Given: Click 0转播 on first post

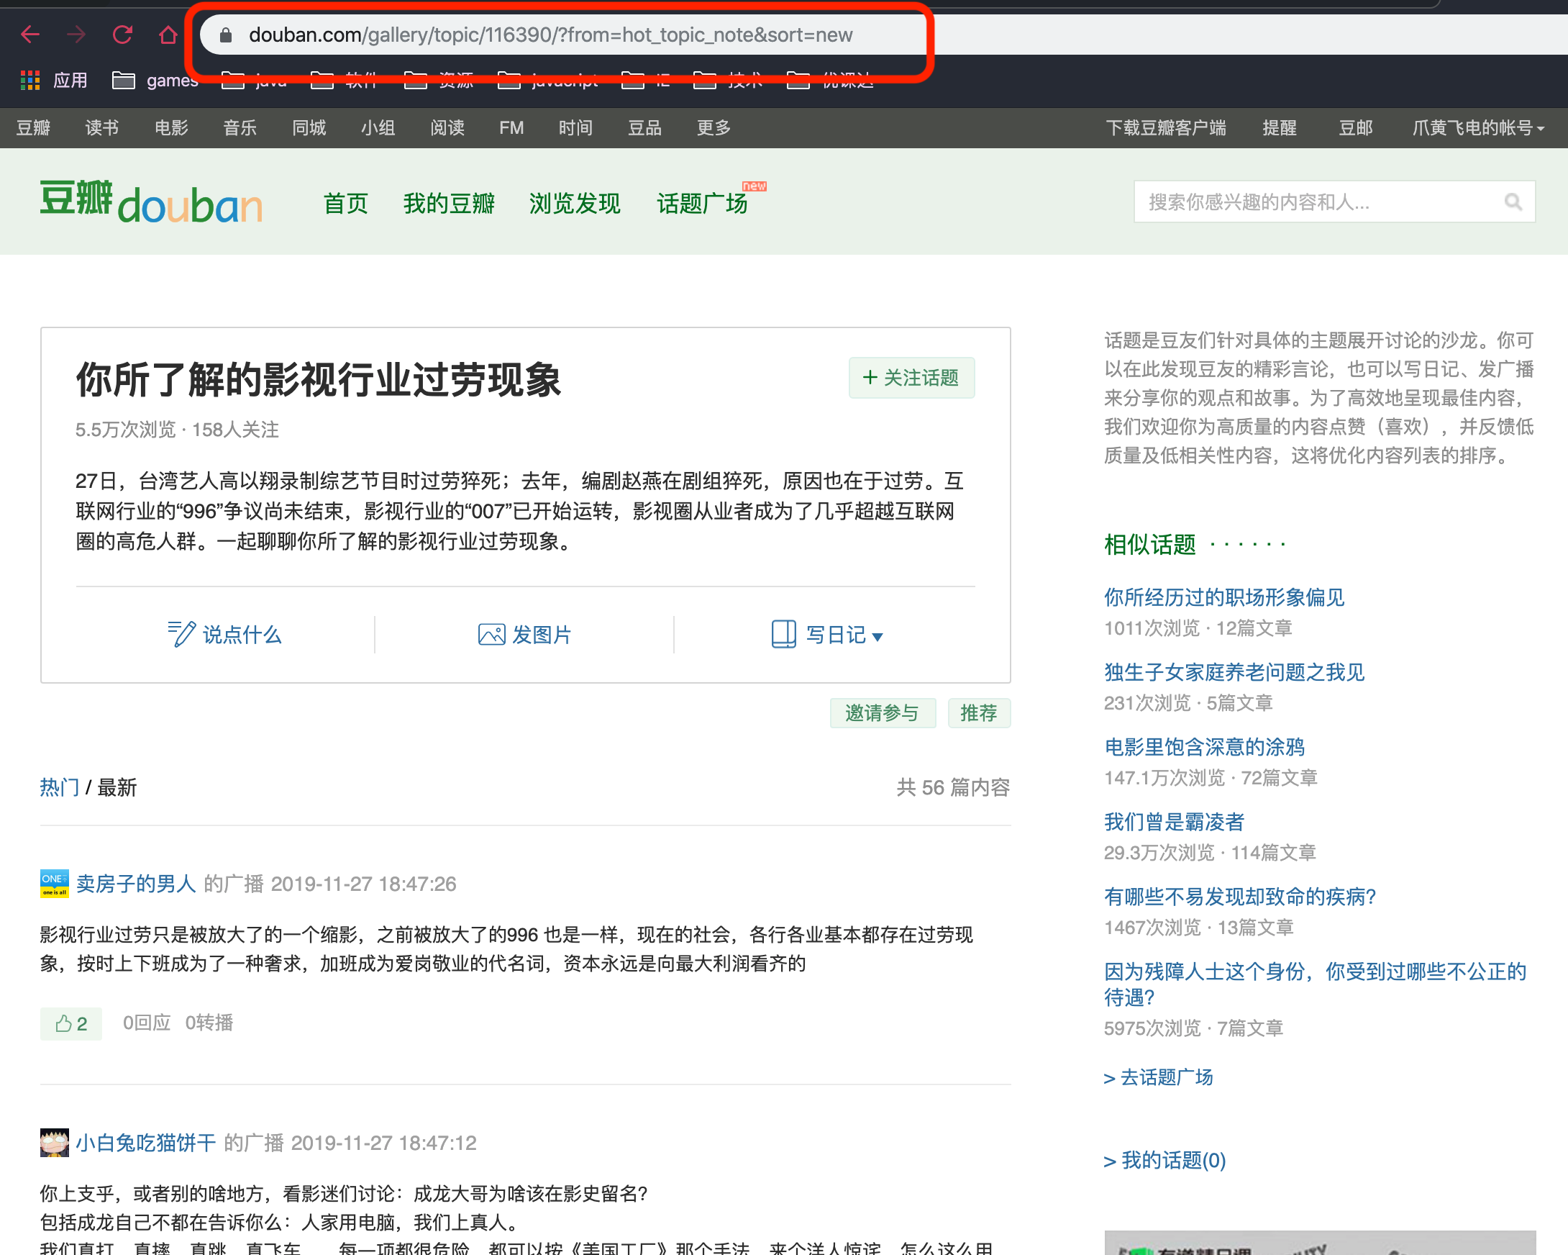Looking at the screenshot, I should [x=209, y=1023].
